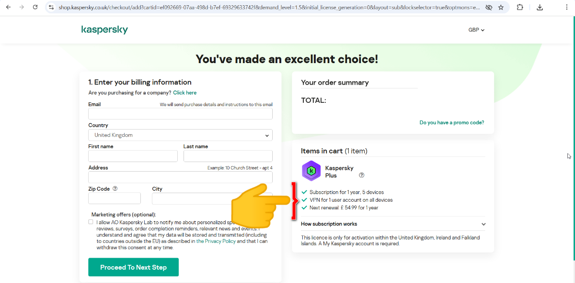Image resolution: width=575 pixels, height=283 pixels.
Task: Click the Kaspersky logo
Action: pos(104,30)
